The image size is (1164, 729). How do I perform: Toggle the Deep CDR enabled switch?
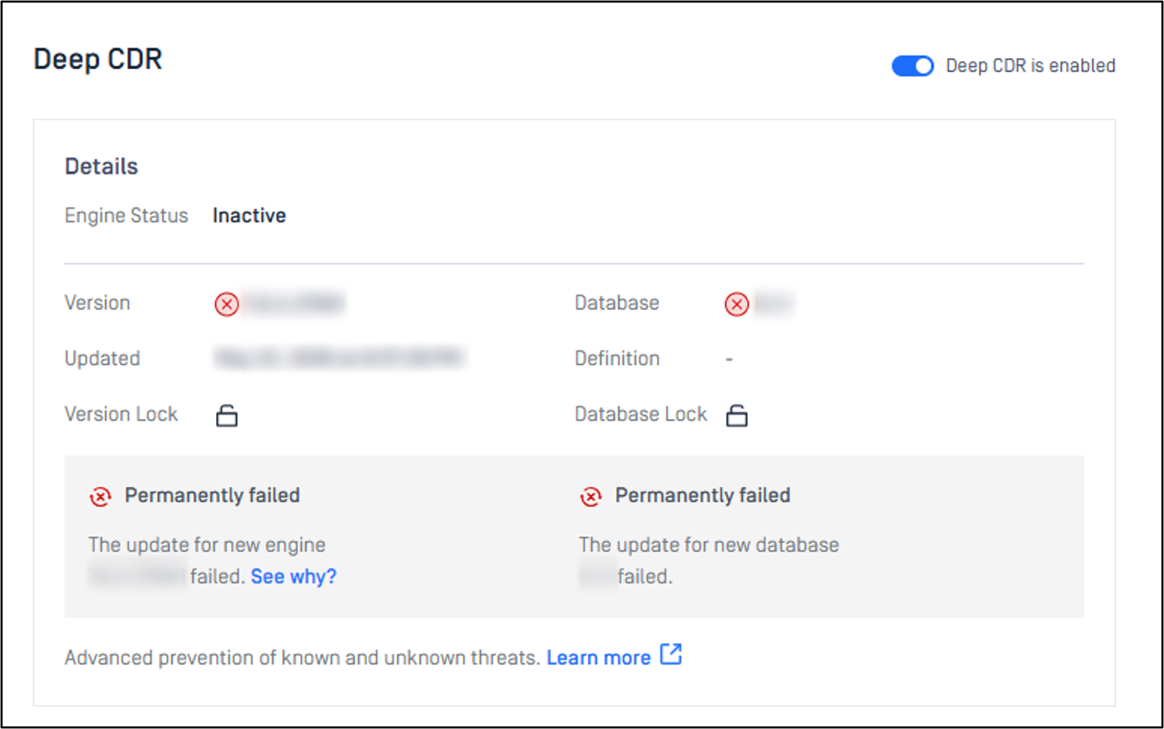(912, 66)
